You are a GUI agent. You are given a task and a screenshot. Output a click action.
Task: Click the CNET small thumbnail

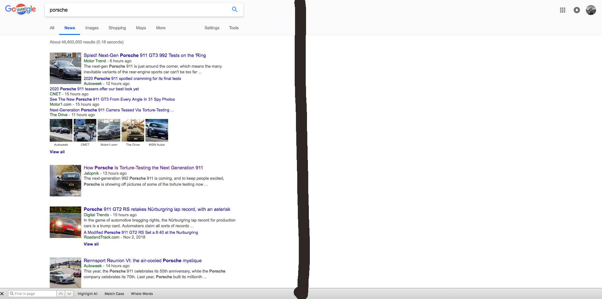(85, 130)
